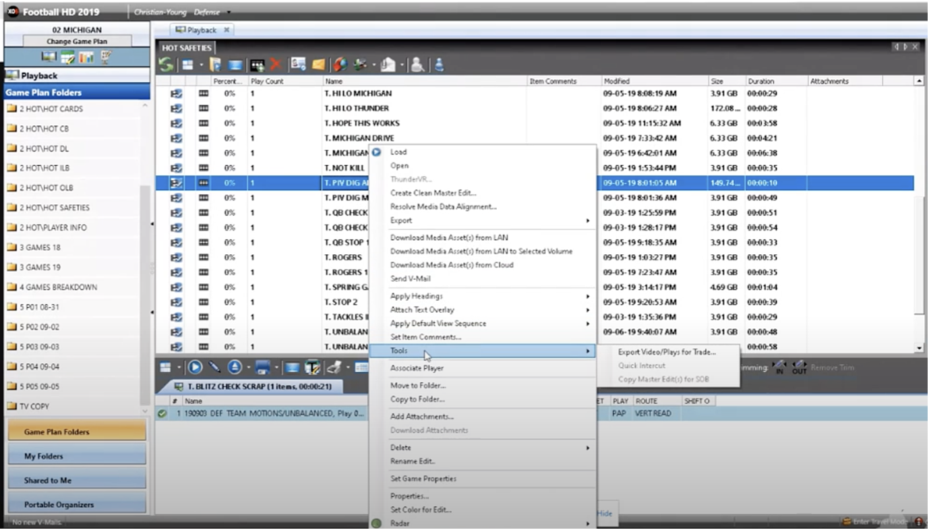Click the trimming IN marker icon
The height and width of the screenshot is (530, 929).
[x=780, y=367]
